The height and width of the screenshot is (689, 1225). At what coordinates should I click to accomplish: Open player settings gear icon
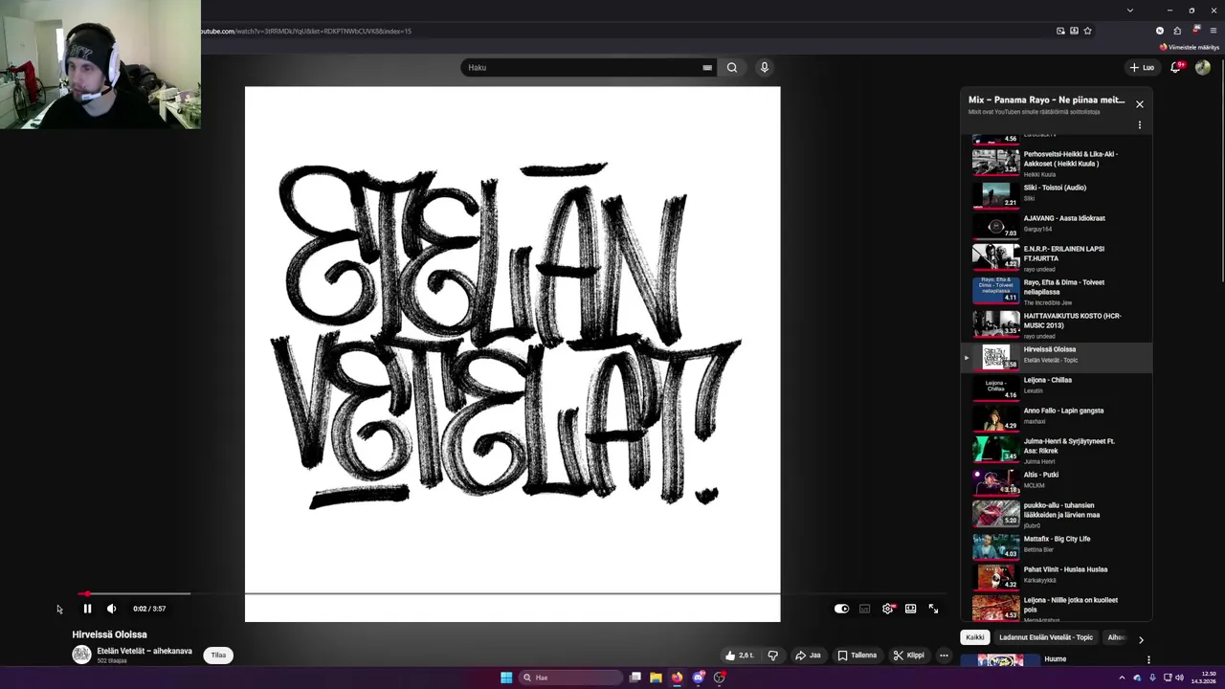point(888,609)
